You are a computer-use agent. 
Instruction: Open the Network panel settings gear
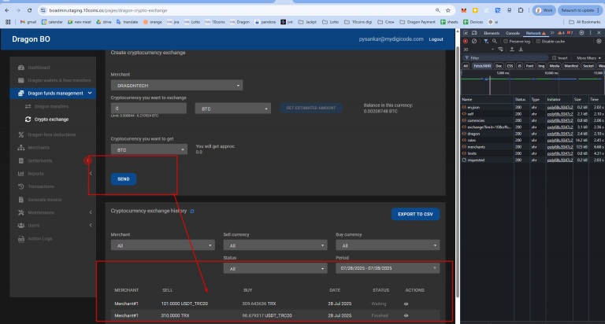599,41
